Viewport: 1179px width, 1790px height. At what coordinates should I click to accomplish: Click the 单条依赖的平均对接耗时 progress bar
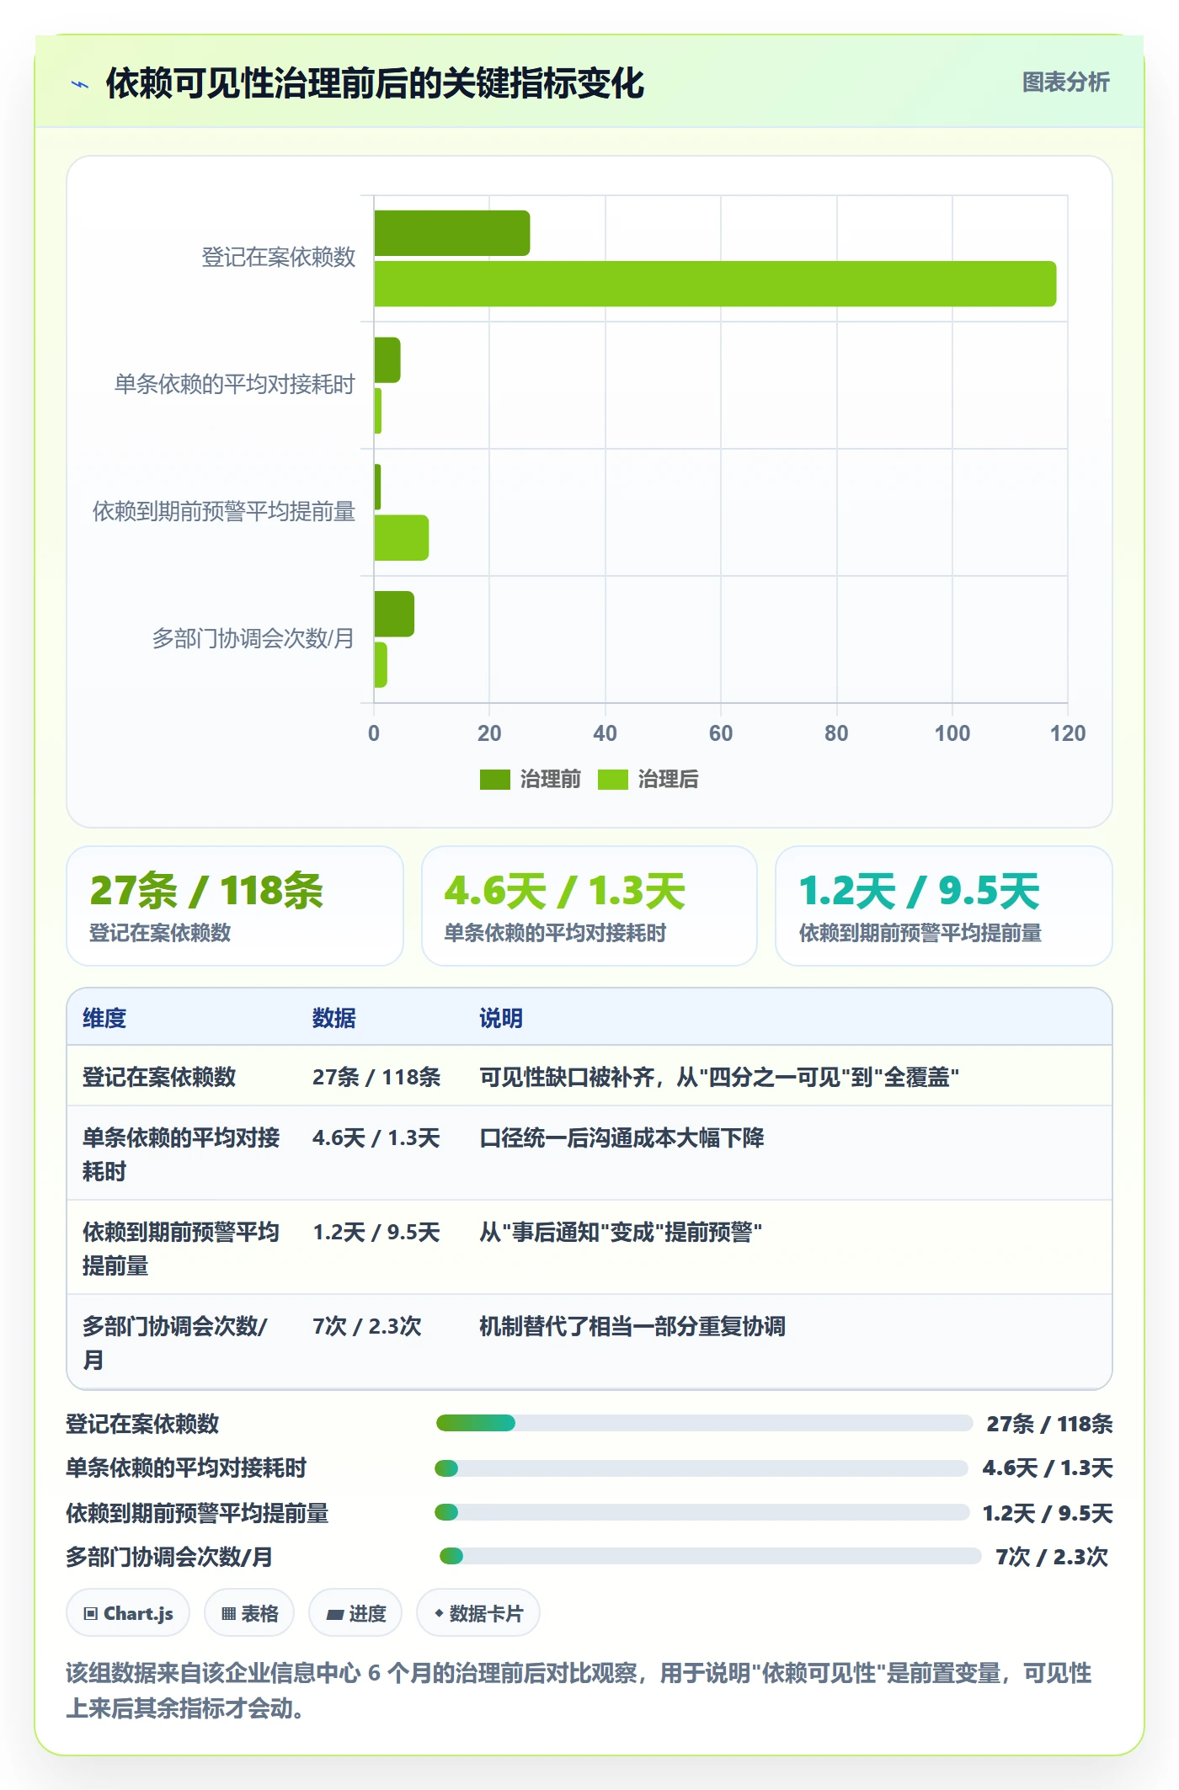click(x=702, y=1468)
